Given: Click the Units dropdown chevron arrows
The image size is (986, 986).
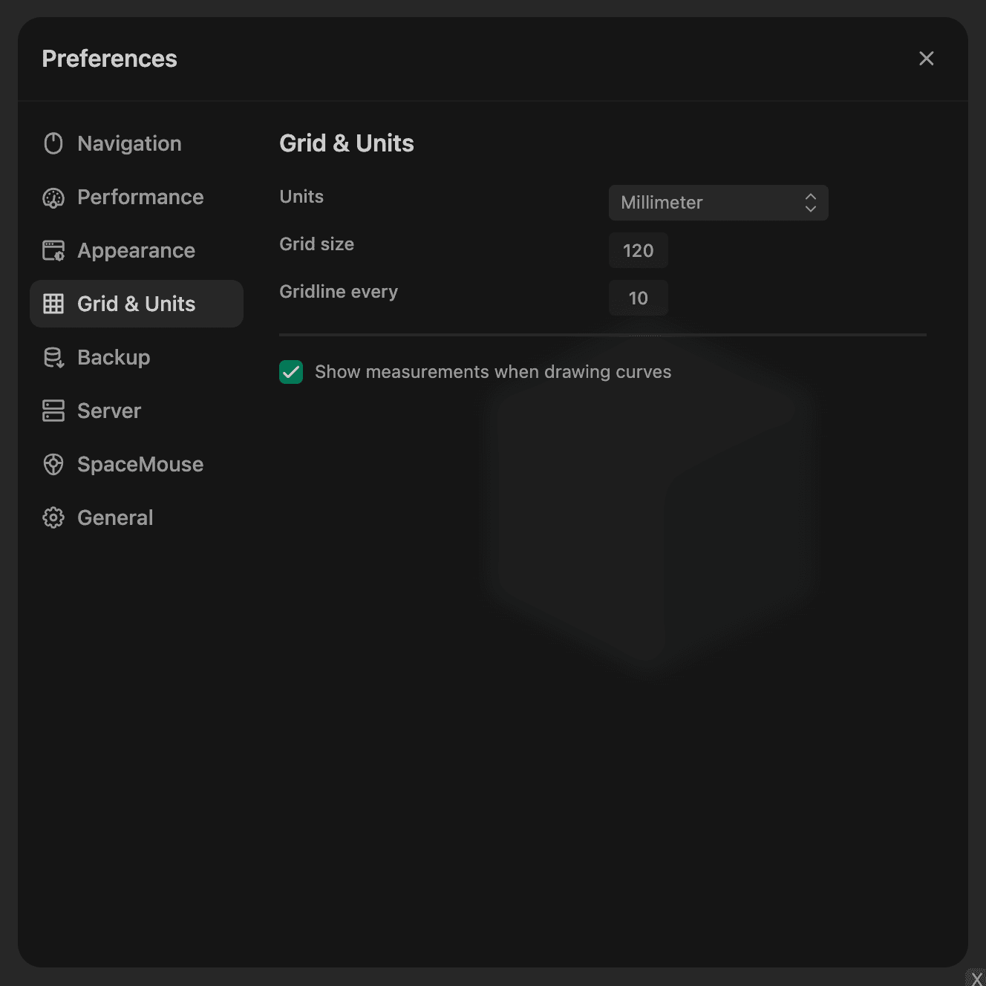Looking at the screenshot, I should (811, 203).
